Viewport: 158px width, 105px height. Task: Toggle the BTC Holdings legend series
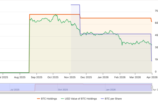tap(48, 99)
